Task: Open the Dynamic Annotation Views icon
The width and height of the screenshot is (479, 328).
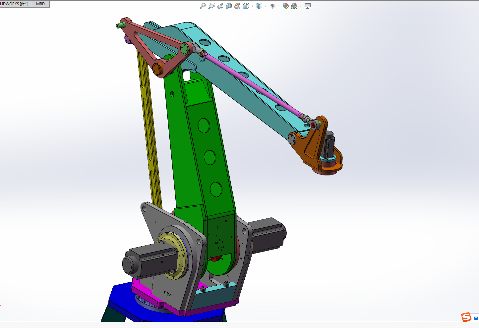Action: click(x=237, y=6)
